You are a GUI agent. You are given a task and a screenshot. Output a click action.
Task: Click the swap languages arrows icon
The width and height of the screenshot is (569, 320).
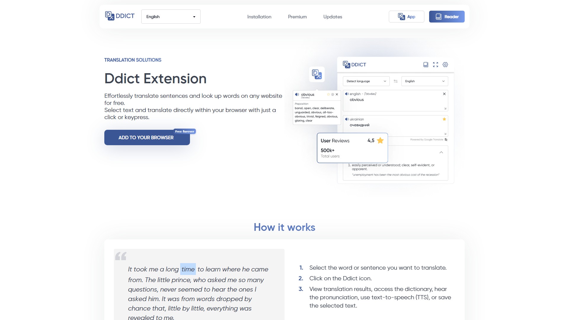(x=395, y=81)
